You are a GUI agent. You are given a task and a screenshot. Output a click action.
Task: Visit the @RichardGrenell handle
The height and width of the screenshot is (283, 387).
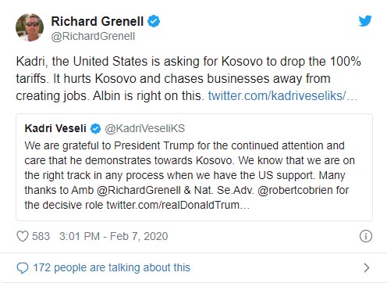pyautogui.click(x=93, y=36)
